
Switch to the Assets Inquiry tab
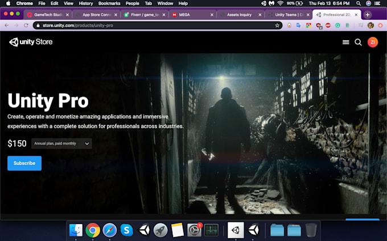[239, 15]
